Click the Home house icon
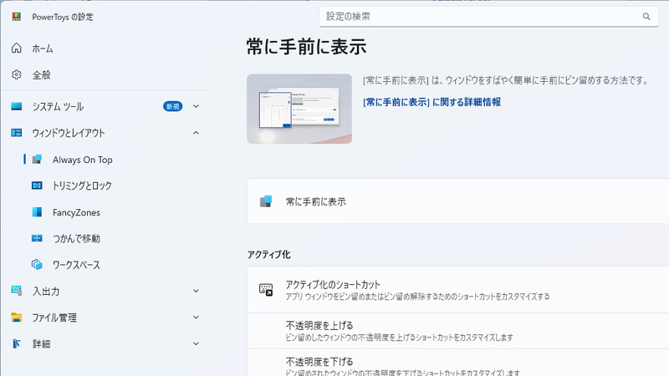This screenshot has width=669, height=376. (16, 48)
